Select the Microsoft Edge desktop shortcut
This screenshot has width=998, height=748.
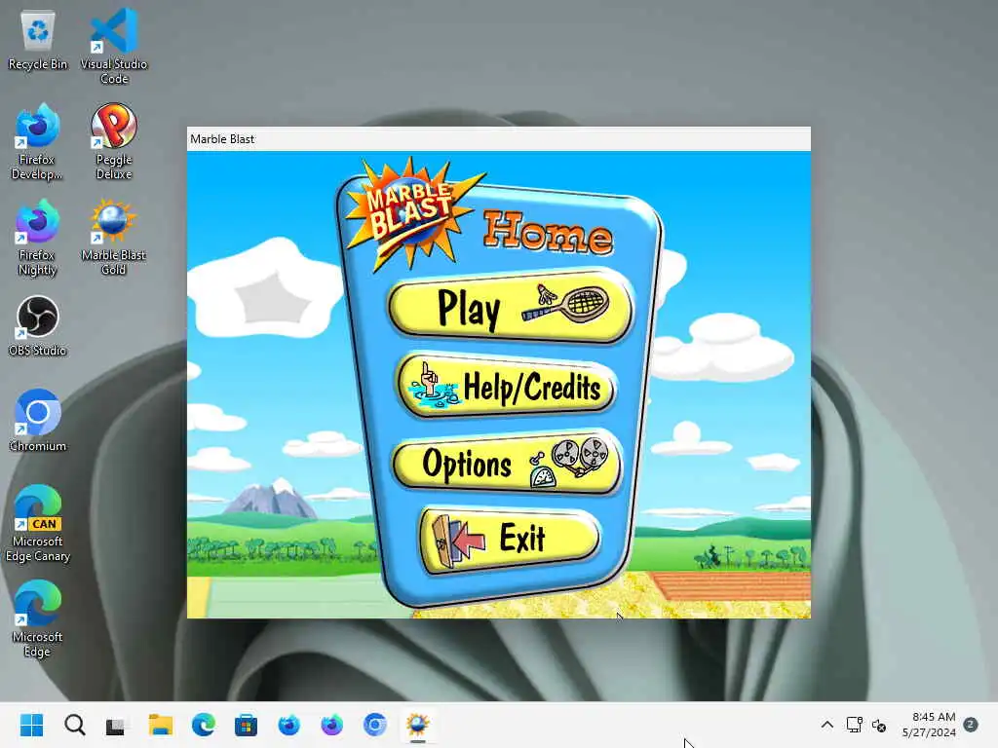click(x=38, y=618)
